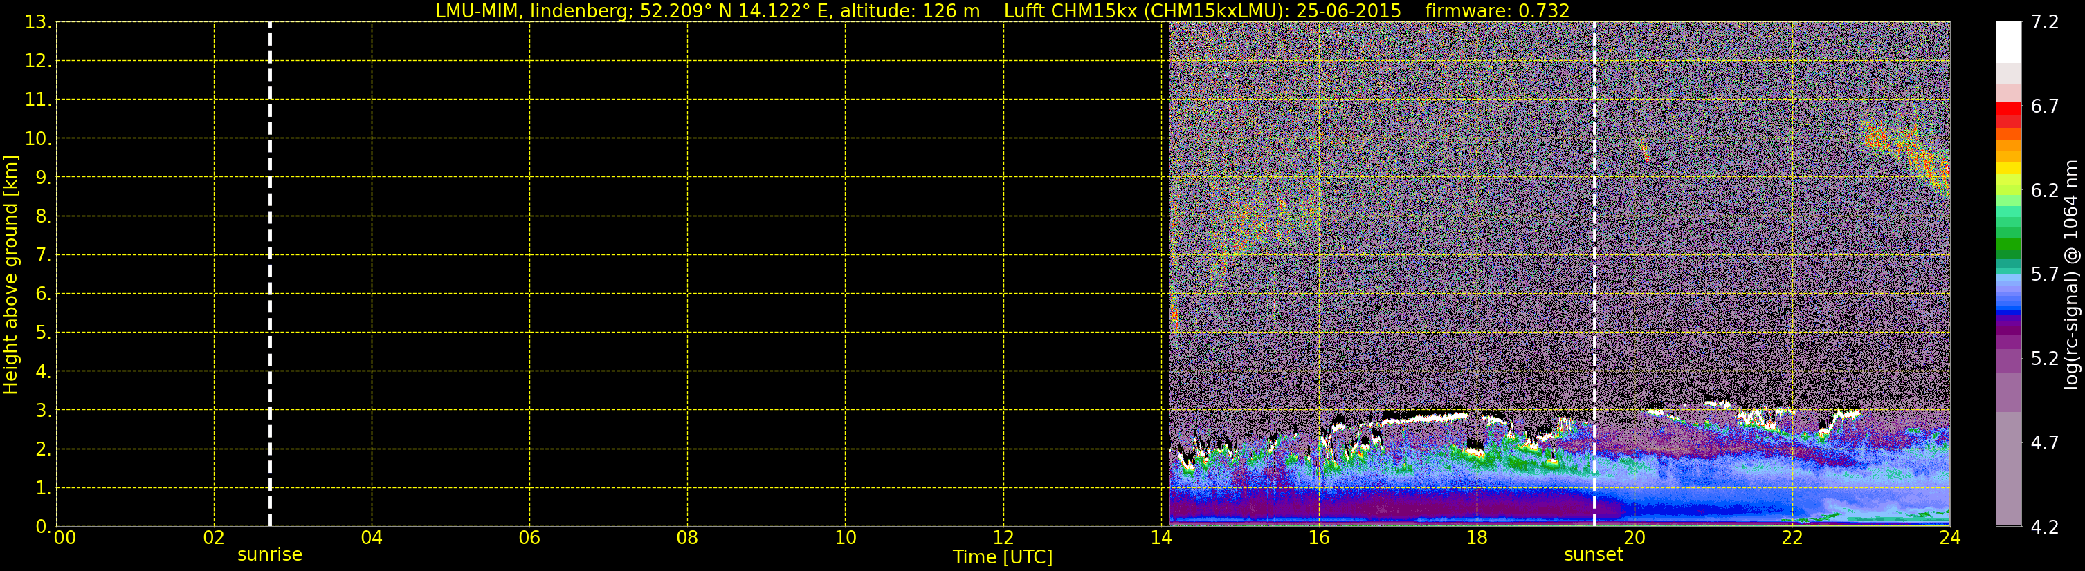This screenshot has height=571, width=2085.
Task: Click the time axis tick label 24
Action: (x=1950, y=538)
